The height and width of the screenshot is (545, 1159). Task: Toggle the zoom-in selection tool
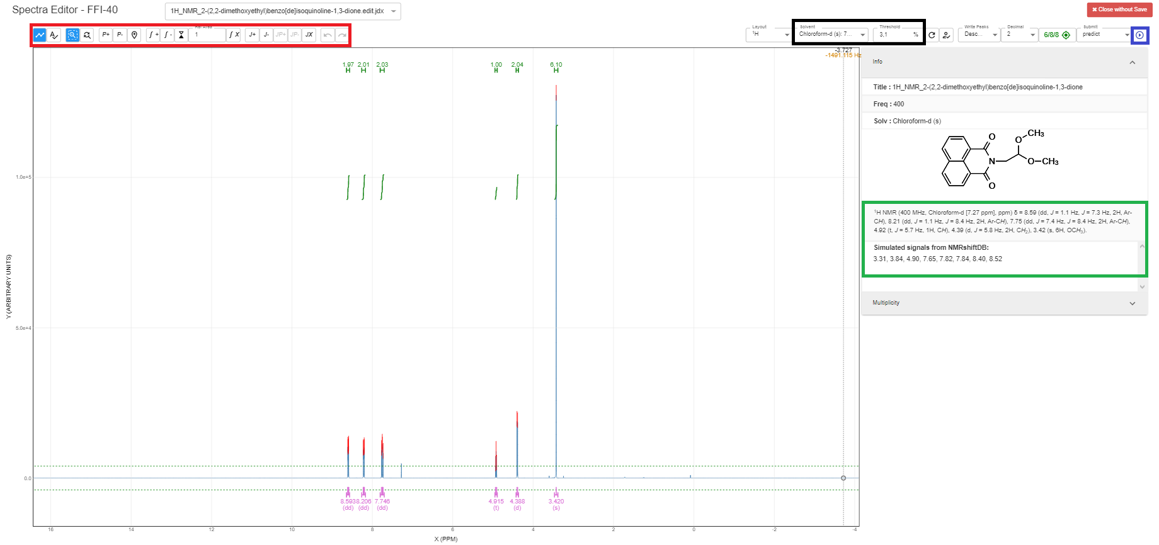click(72, 35)
